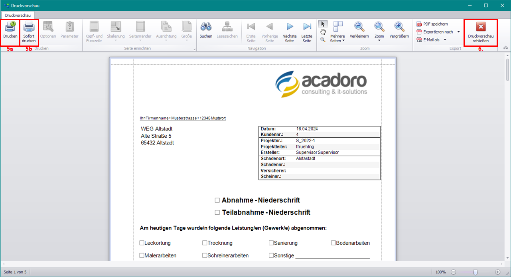This screenshot has width=511, height=277.
Task: Open the Mehrere Seiten dropdown
Action: click(x=338, y=32)
